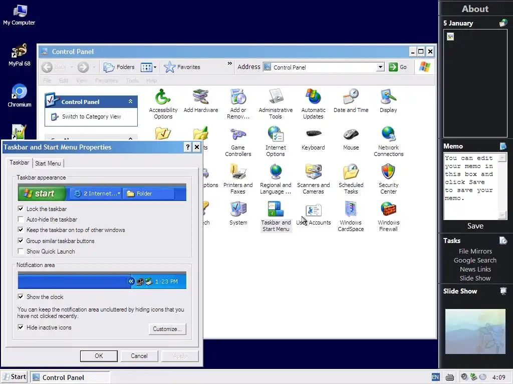Click the Start button on taskbar
Image resolution: width=513 pixels, height=384 pixels.
point(14,377)
